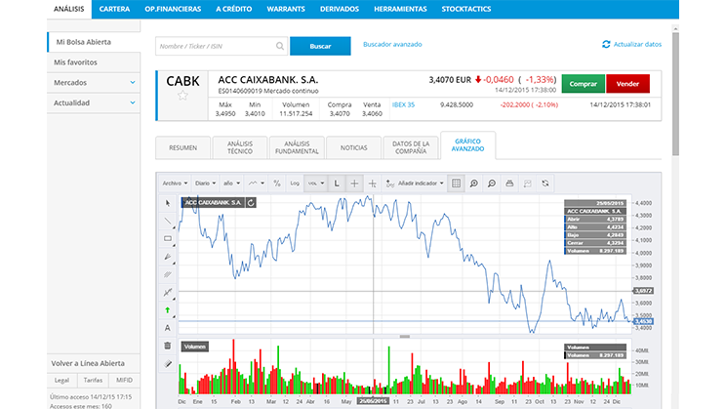Click the red Vender button
Image resolution: width=726 pixels, height=409 pixels.
(x=627, y=84)
